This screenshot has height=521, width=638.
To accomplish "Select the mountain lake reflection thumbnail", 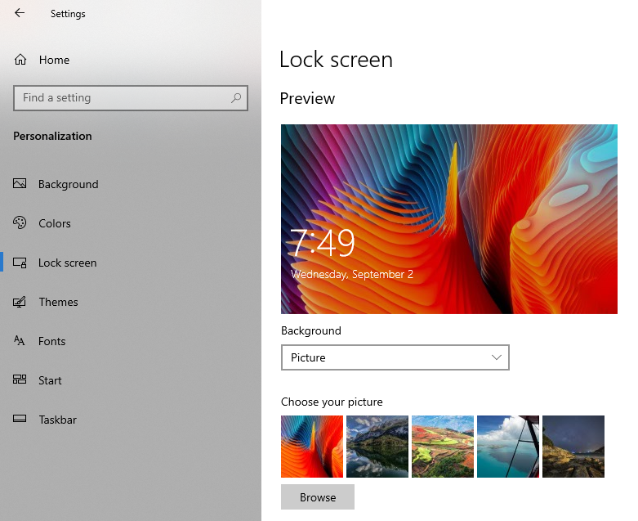I will (x=377, y=447).
